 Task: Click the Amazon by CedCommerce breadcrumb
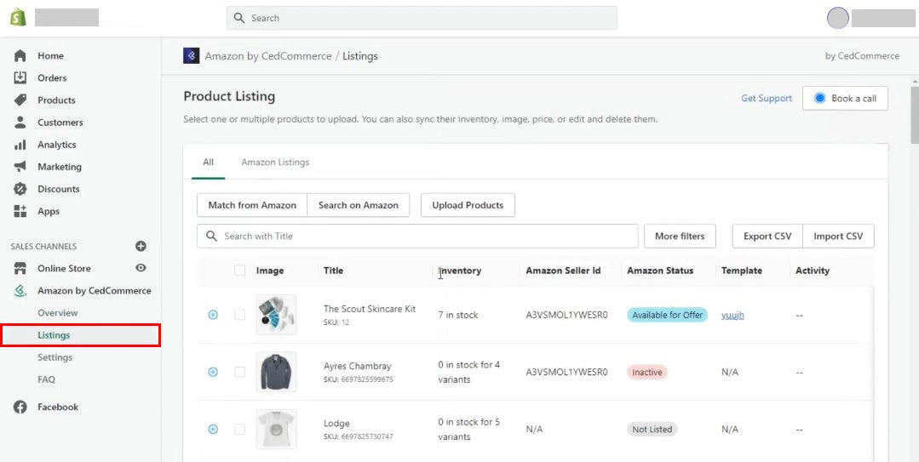coord(267,56)
